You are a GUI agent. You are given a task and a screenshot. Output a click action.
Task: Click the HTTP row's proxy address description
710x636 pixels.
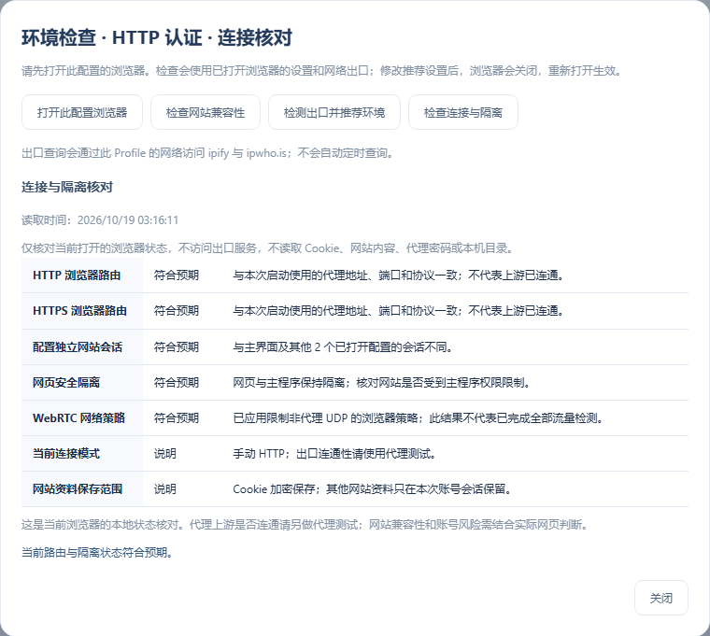tap(398, 276)
